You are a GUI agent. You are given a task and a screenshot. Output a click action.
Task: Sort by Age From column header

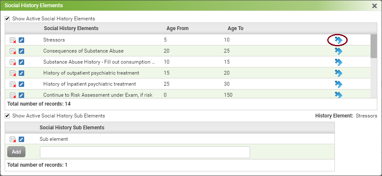pos(177,28)
